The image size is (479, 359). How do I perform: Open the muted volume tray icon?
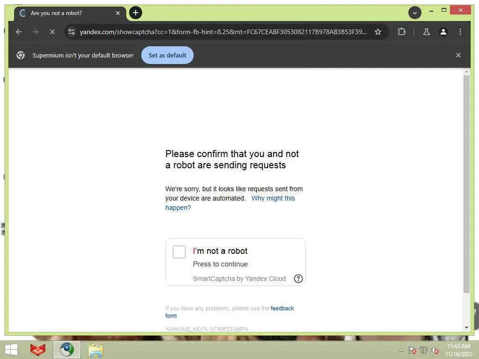click(435, 350)
